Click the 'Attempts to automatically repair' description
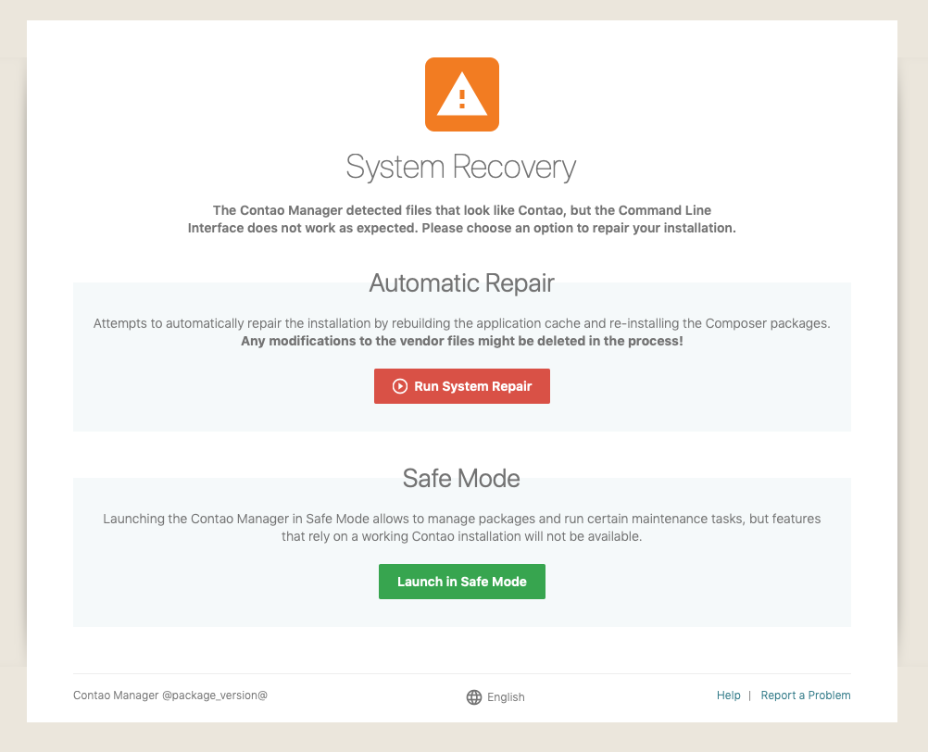The image size is (928, 752). pyautogui.click(x=461, y=323)
